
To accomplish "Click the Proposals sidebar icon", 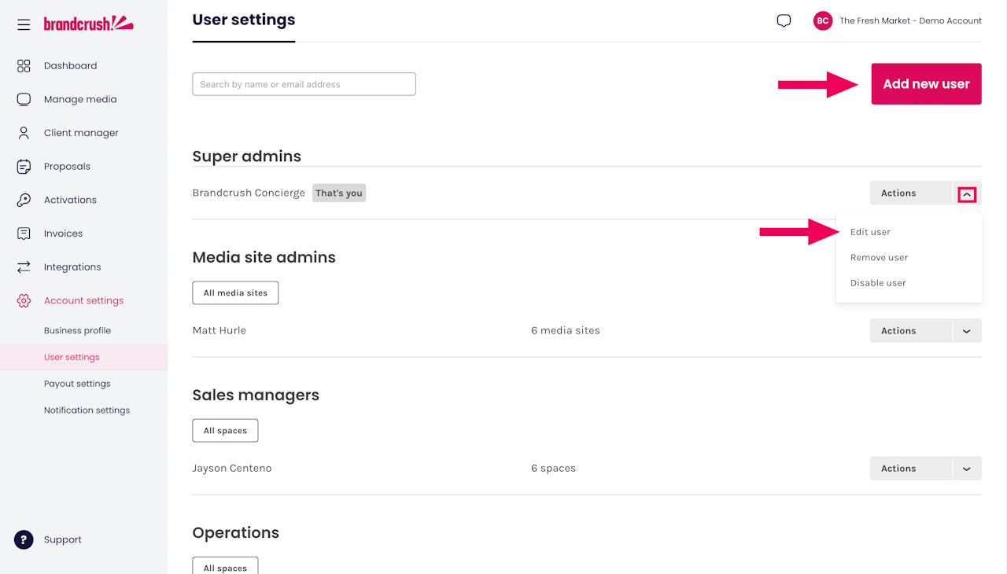I will point(24,167).
